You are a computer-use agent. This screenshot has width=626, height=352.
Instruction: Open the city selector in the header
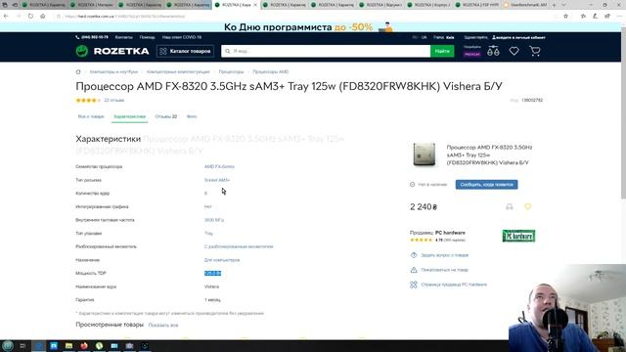pos(450,37)
